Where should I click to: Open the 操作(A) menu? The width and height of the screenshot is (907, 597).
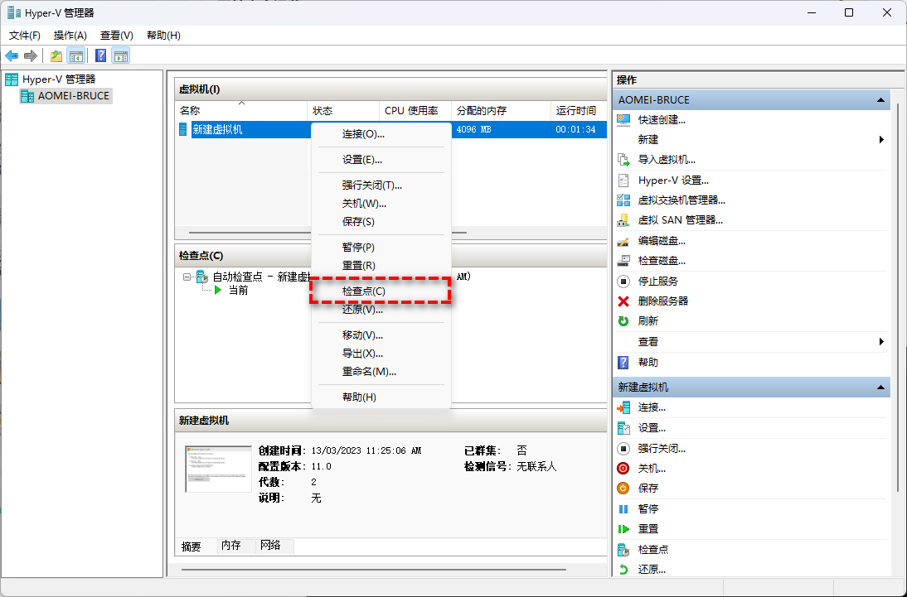pos(70,36)
